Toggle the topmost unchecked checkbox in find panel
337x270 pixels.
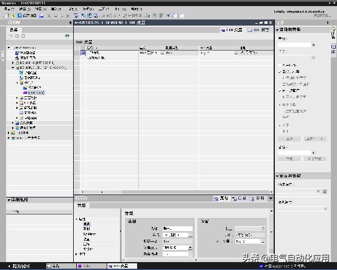[280, 65]
